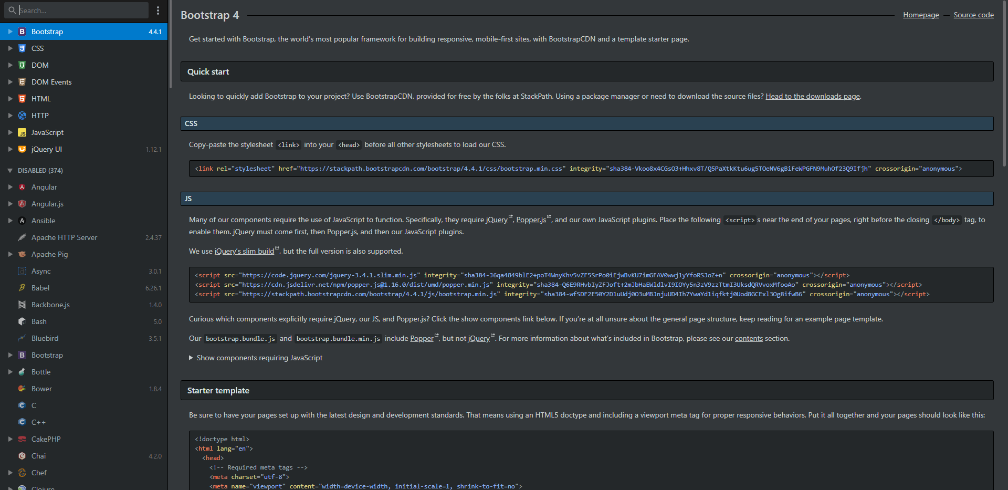Open the Homepage link
This screenshot has width=1008, height=490.
click(x=921, y=15)
